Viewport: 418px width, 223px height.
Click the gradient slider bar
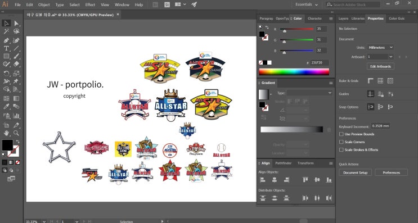pos(291,129)
